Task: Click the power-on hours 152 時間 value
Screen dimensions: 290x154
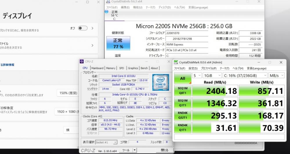Action: [x=251, y=56]
